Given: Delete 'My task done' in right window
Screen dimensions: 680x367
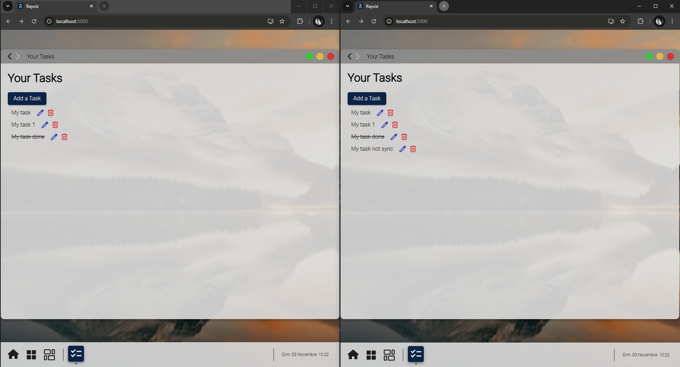Looking at the screenshot, I should click(404, 137).
